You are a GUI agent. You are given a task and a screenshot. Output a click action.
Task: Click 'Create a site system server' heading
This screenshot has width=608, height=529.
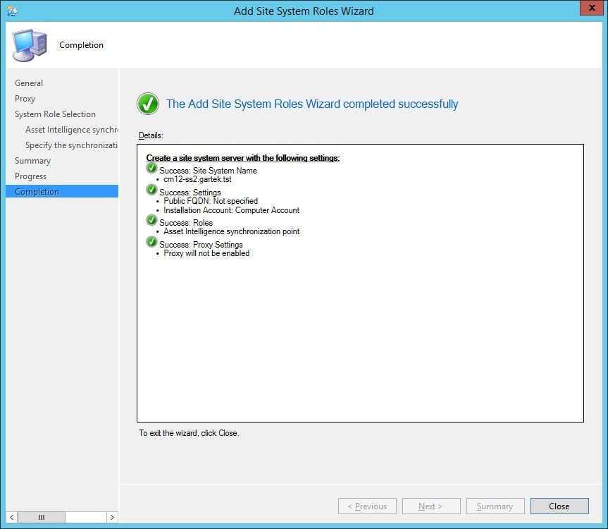(243, 158)
